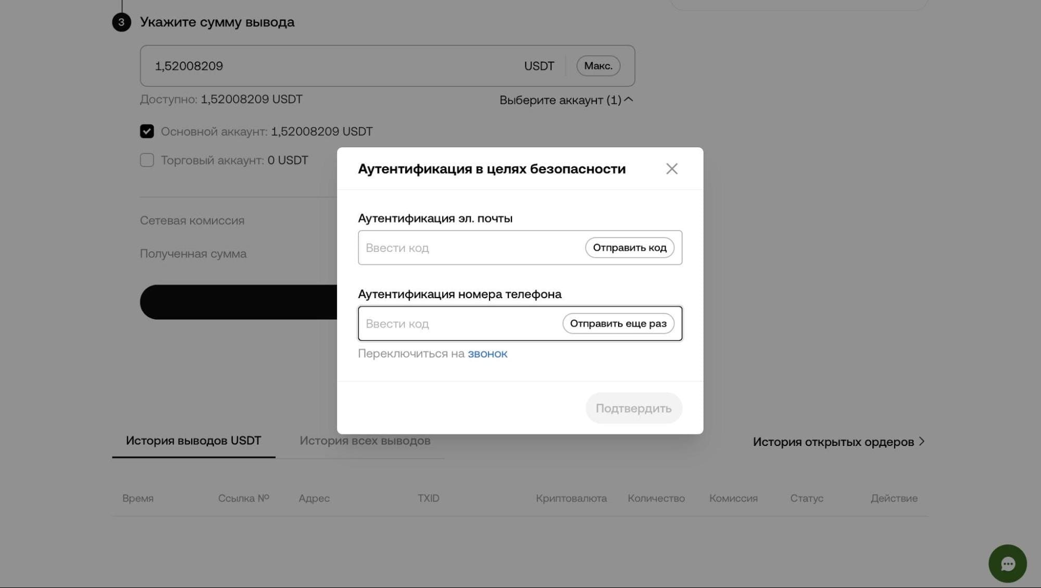Click the Полученная сумма label

click(193, 254)
